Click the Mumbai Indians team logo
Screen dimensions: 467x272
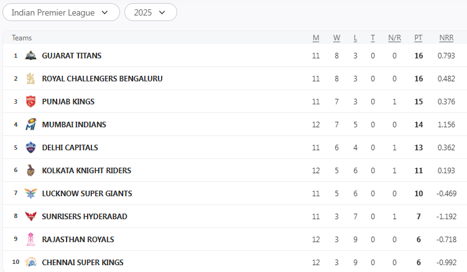click(x=30, y=124)
